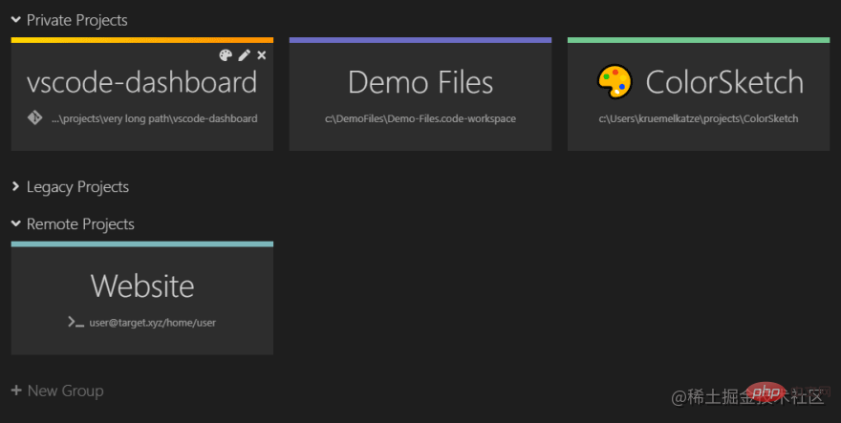Click the pencil edit icon on vscode-dashboard

pos(244,55)
